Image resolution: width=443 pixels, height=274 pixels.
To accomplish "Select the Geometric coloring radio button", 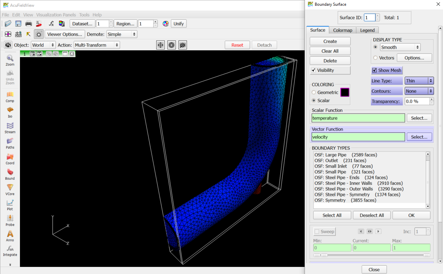I will [314, 92].
